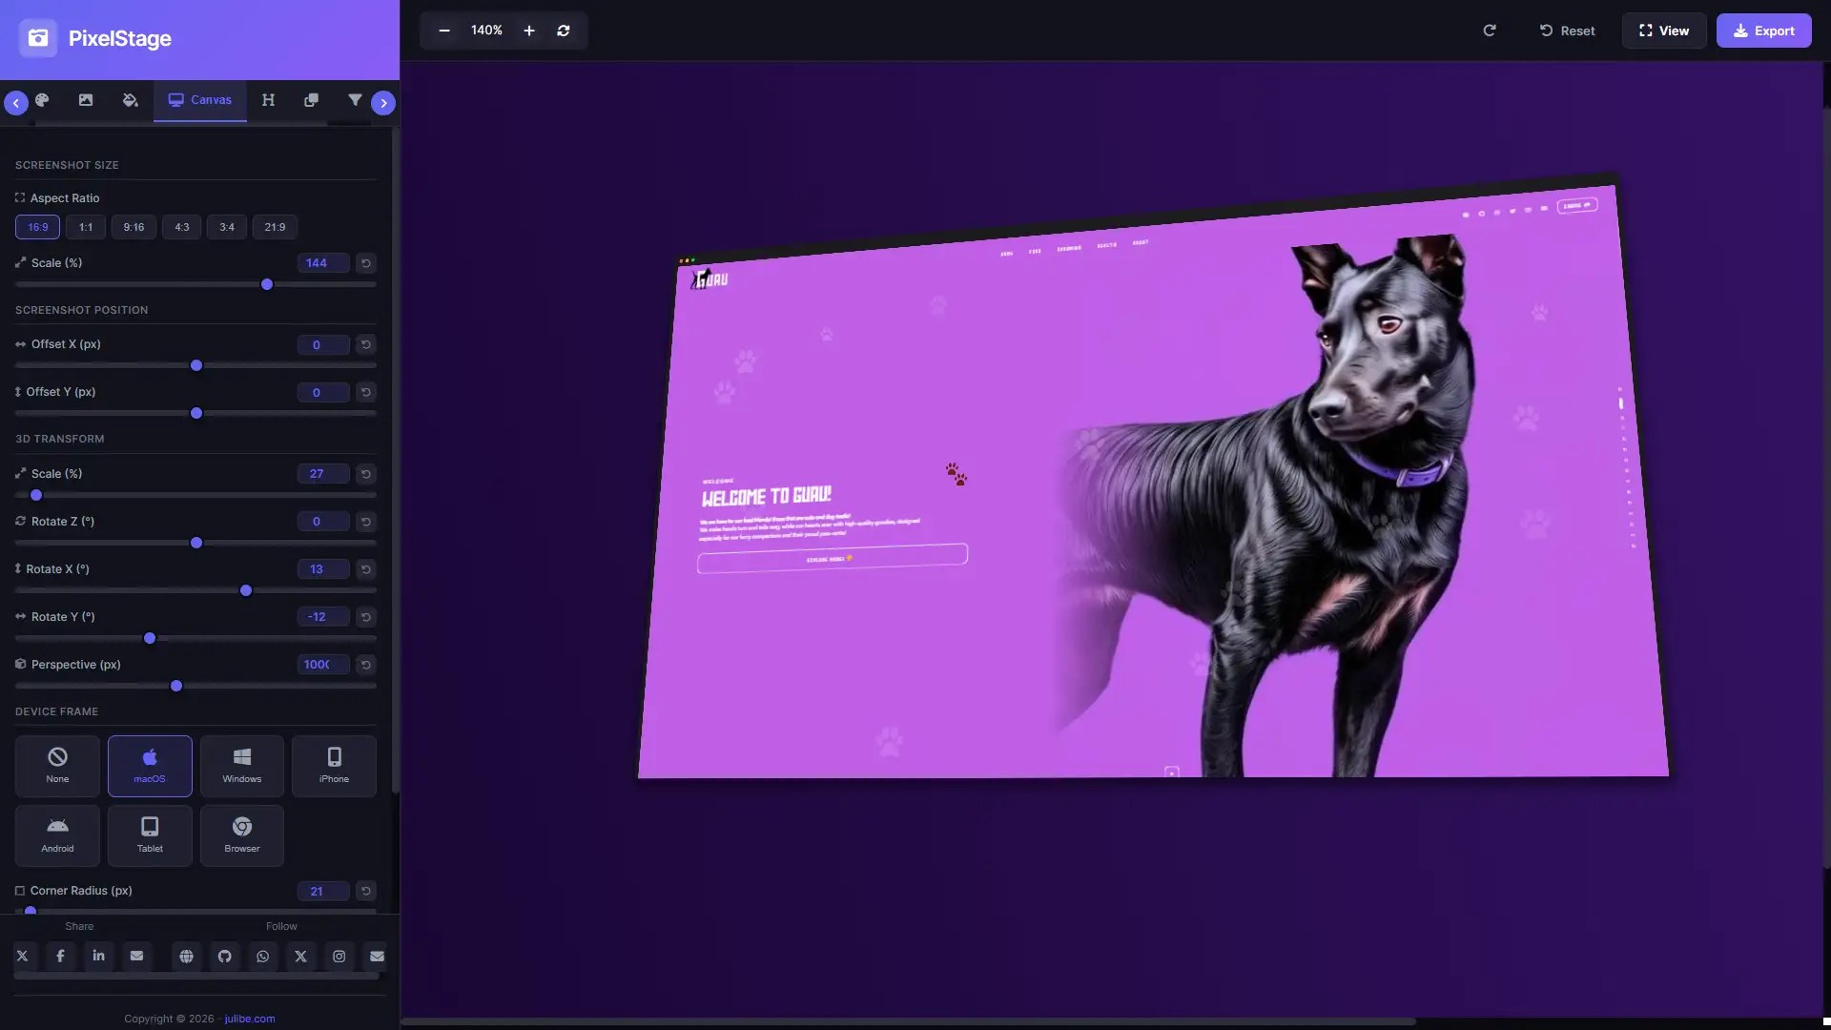Viewport: 1831px width, 1030px height.
Task: Reset the Rotate X value
Action: [365, 569]
